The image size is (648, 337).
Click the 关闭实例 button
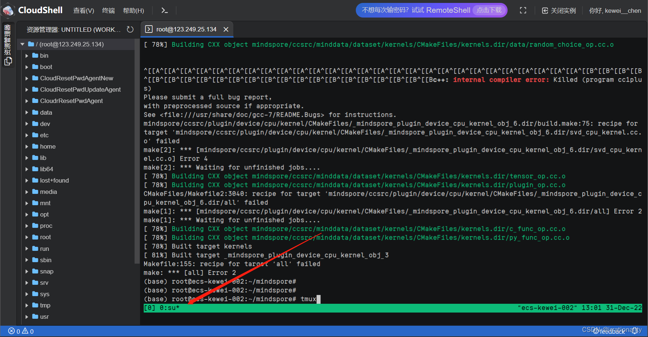tap(559, 11)
